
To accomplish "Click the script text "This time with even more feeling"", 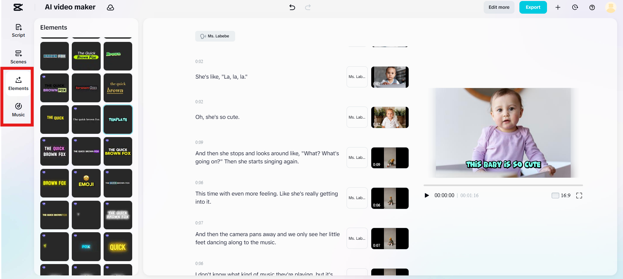I will point(267,198).
